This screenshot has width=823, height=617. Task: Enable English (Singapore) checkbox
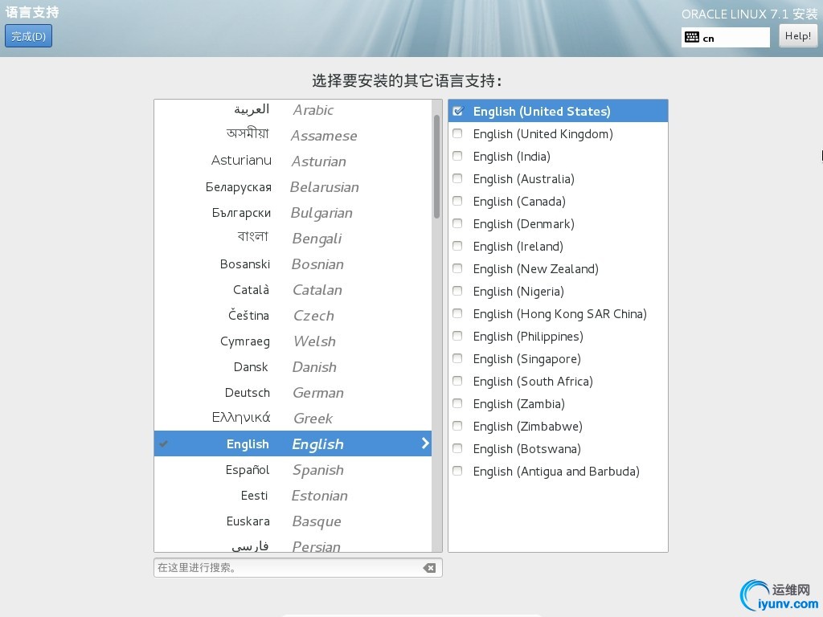457,359
